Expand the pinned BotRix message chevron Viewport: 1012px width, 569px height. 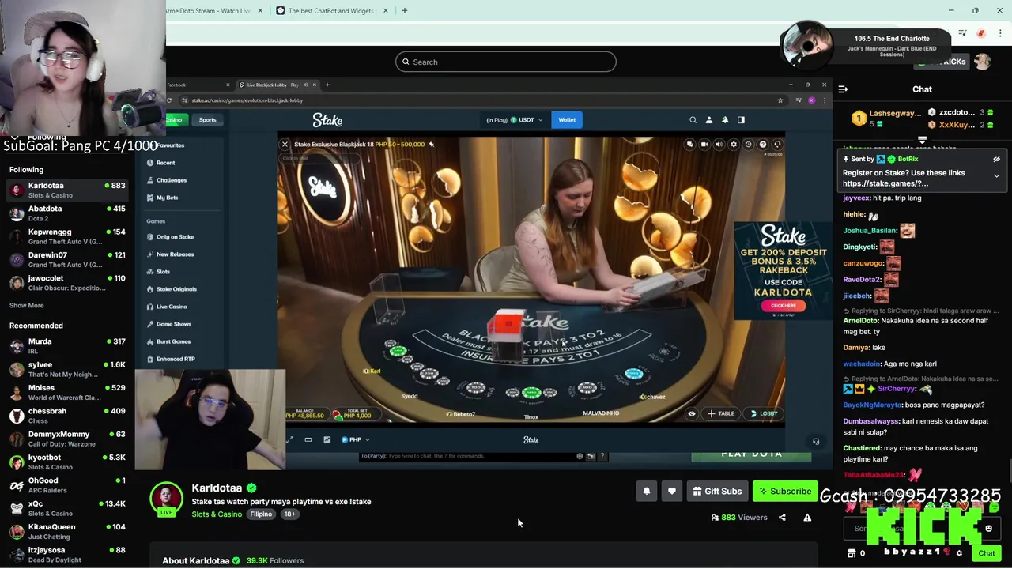[x=996, y=175]
